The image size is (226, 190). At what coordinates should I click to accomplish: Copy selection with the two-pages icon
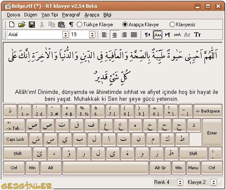[52, 25]
